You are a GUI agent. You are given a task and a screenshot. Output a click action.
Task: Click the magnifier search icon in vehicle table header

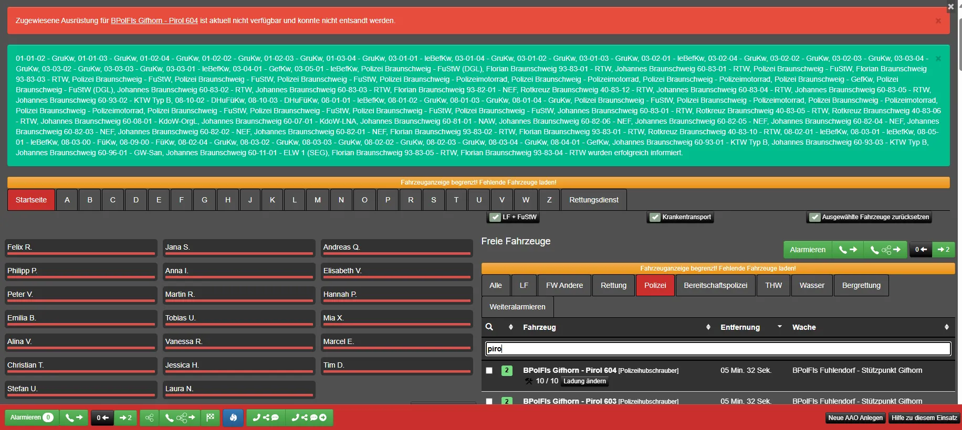pos(489,327)
